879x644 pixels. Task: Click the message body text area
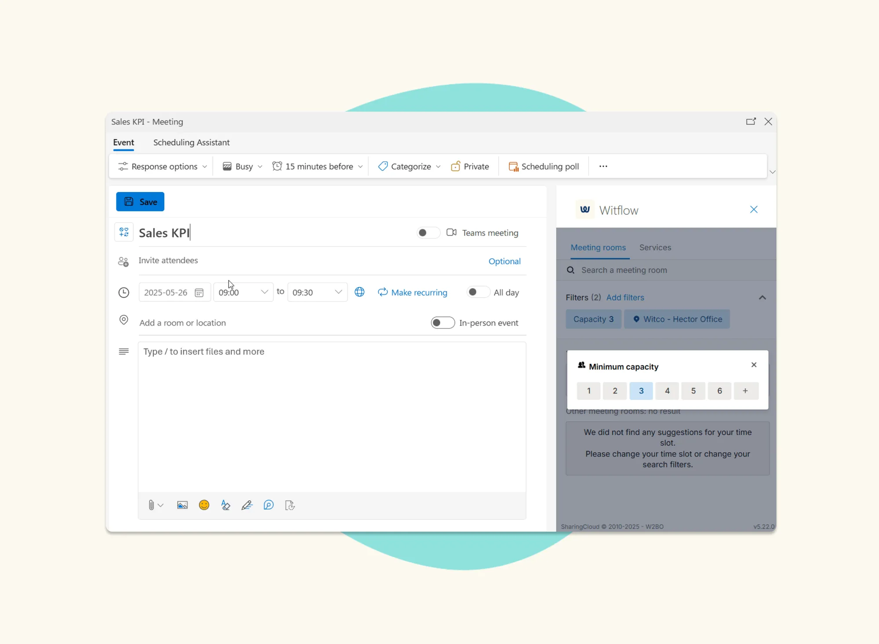332,417
